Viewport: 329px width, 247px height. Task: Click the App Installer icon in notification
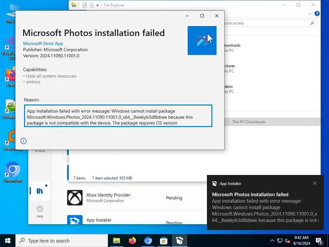click(214, 184)
